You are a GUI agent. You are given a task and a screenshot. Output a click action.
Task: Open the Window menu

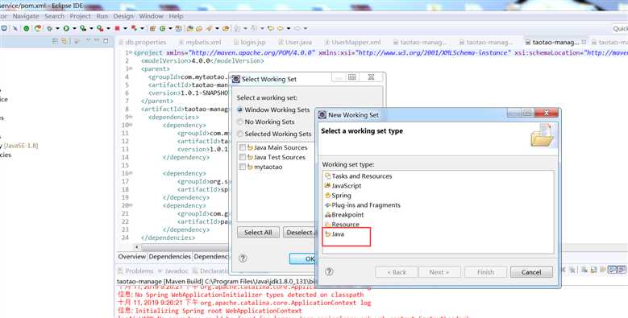151,16
